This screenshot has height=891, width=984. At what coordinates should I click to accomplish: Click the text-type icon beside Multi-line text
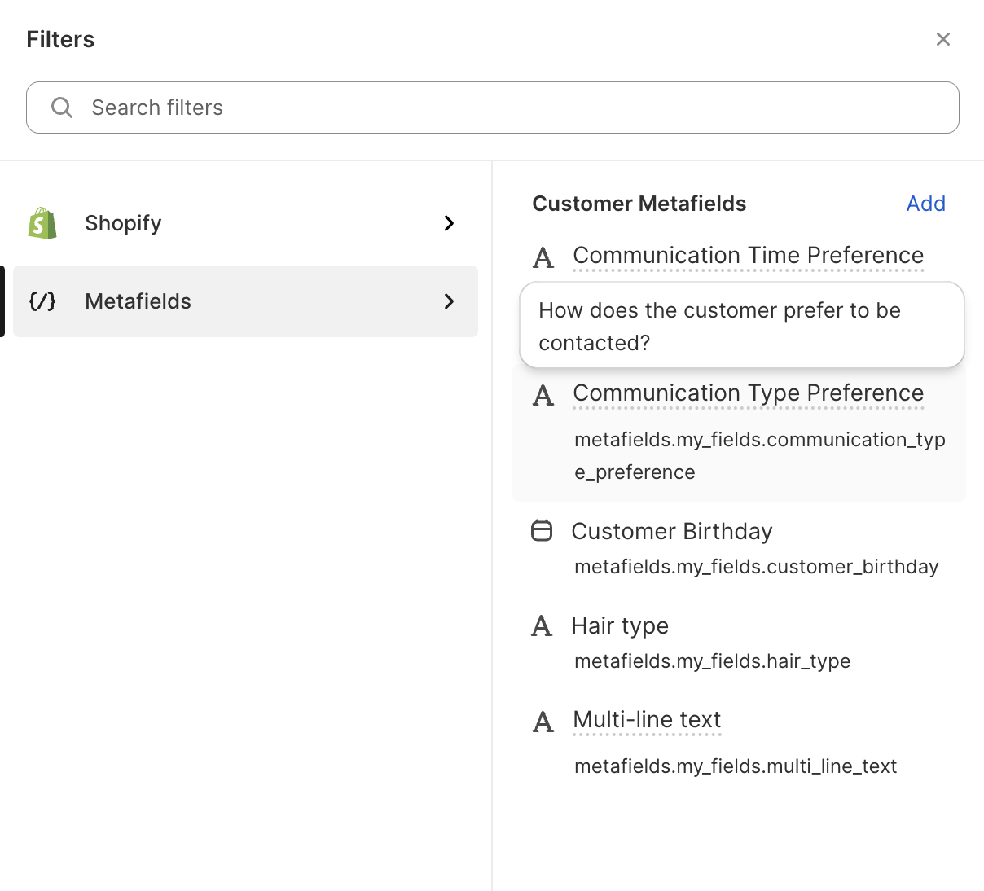pyautogui.click(x=543, y=722)
